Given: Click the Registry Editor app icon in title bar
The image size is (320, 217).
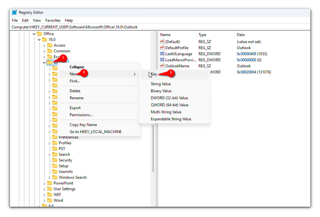Looking at the screenshot, I should (x=15, y=12).
